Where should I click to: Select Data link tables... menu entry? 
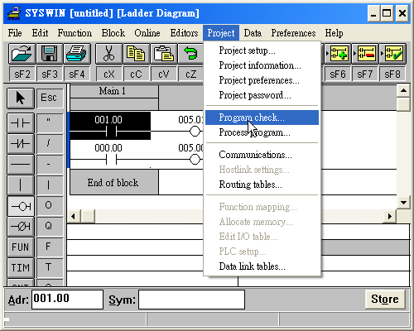pos(262,266)
